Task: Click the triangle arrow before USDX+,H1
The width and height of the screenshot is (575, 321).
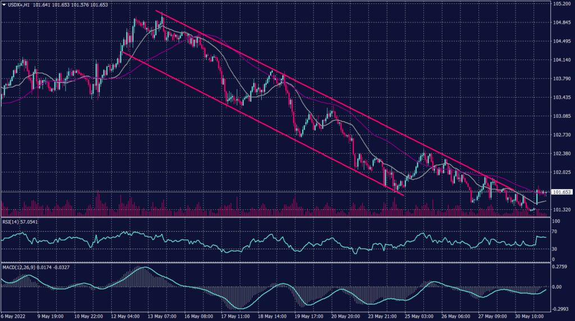Action: (x=4, y=4)
